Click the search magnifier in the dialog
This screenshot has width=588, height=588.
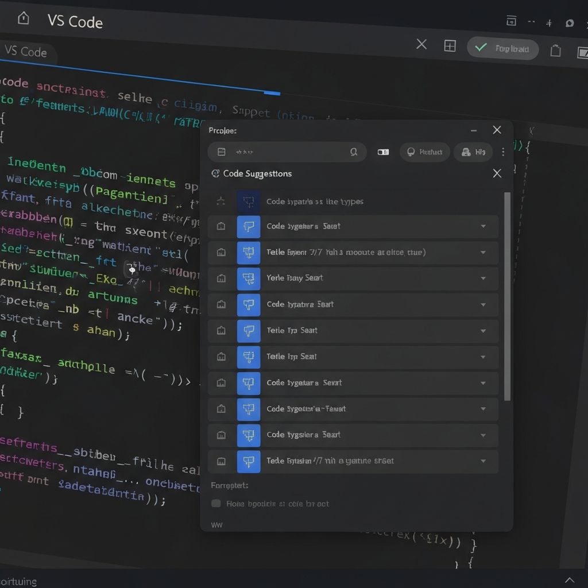(x=354, y=152)
